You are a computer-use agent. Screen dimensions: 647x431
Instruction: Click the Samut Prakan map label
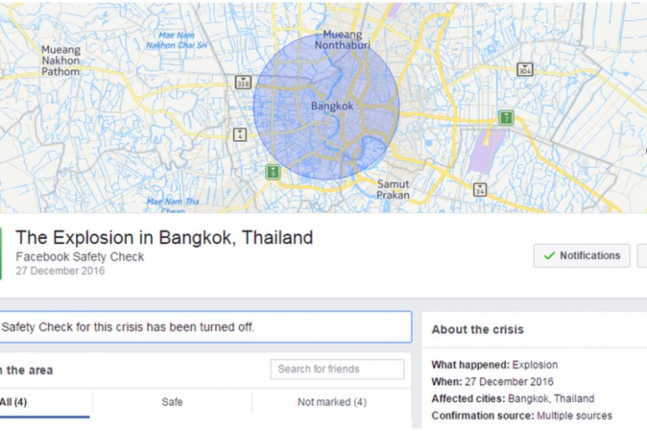pos(393,189)
